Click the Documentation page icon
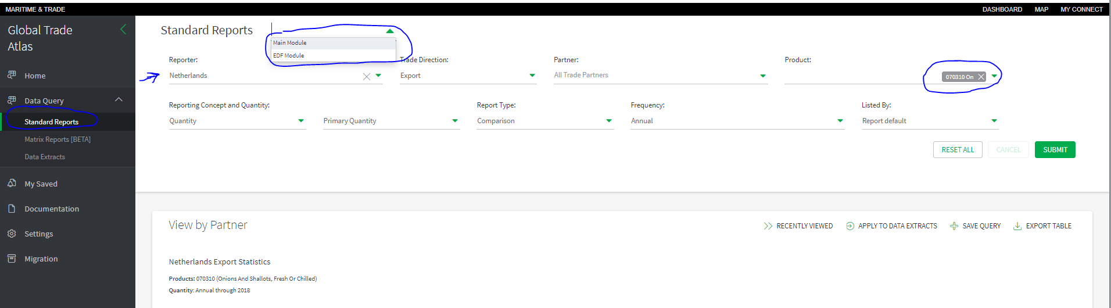The width and height of the screenshot is (1111, 308). point(12,208)
